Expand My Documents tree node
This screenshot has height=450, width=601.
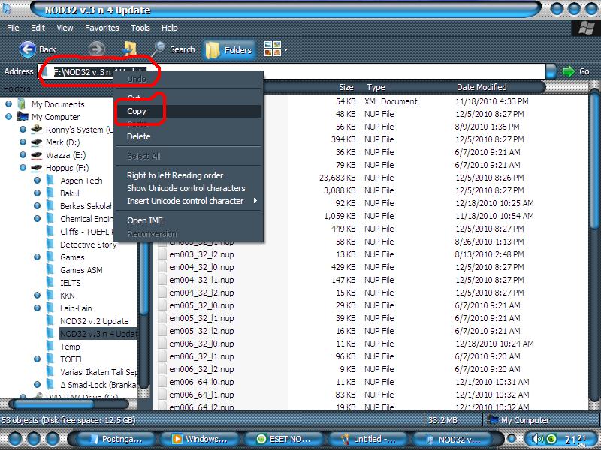click(8, 103)
